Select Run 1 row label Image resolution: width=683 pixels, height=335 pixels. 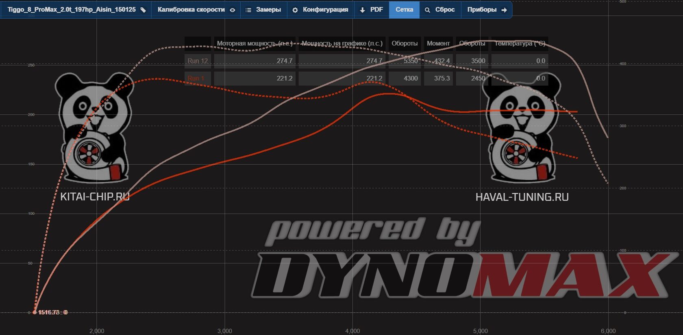(x=198, y=78)
